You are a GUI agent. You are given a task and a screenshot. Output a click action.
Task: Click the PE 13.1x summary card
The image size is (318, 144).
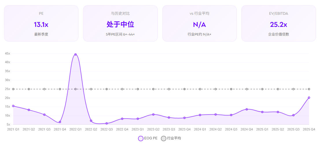click(41, 23)
